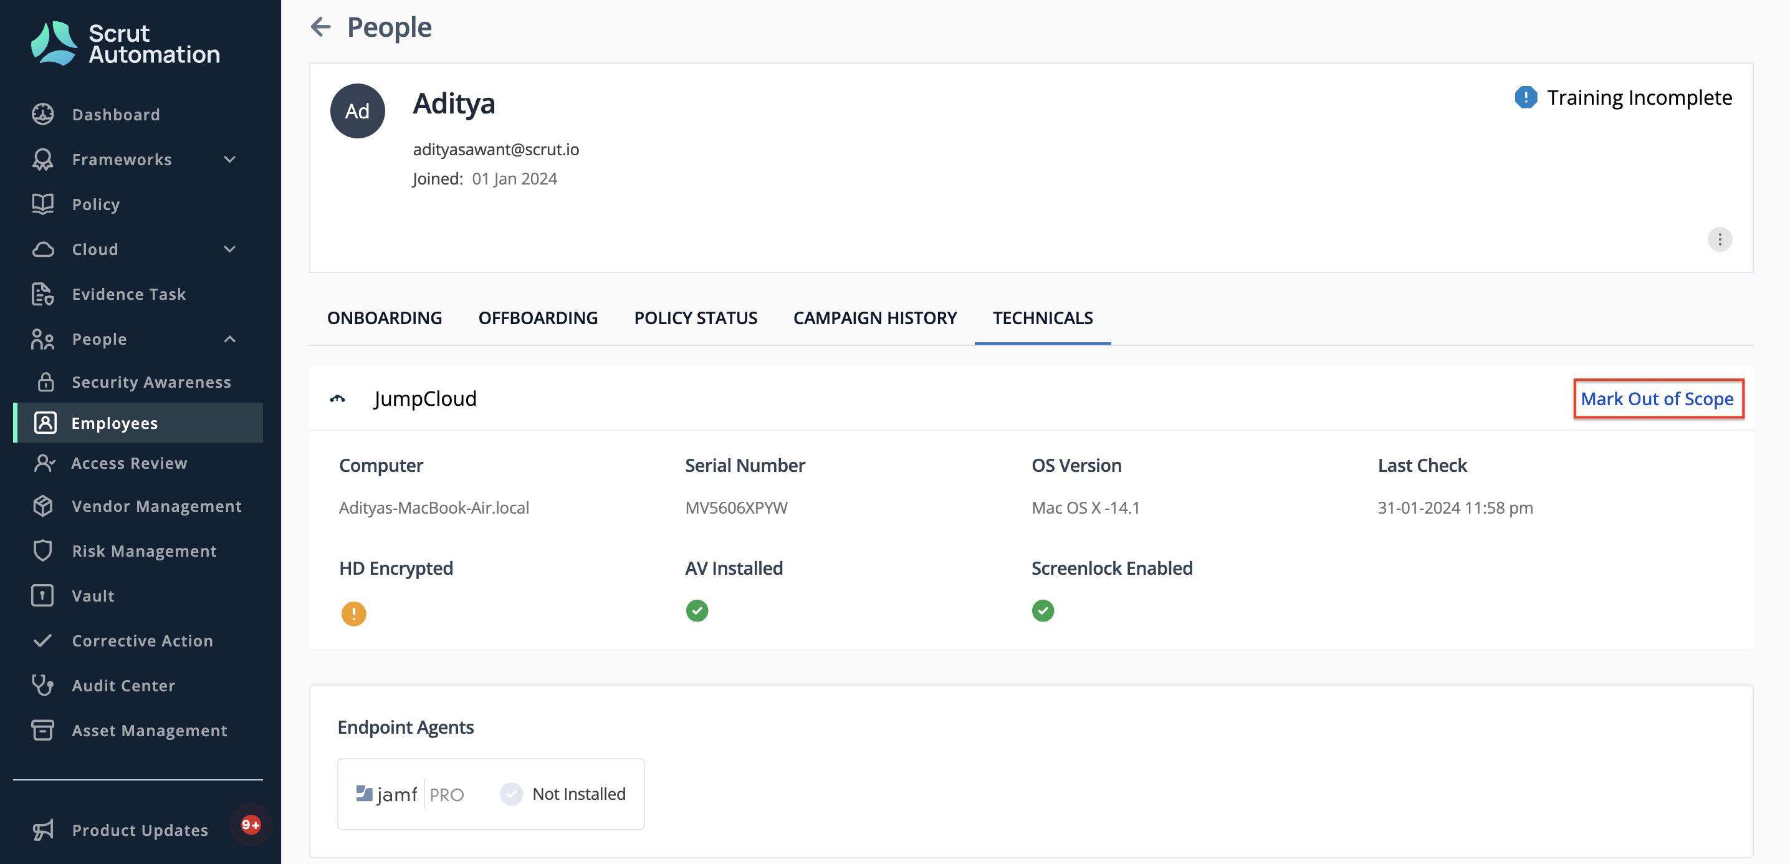Click the Access Review user icon
The image size is (1790, 864).
(44, 463)
